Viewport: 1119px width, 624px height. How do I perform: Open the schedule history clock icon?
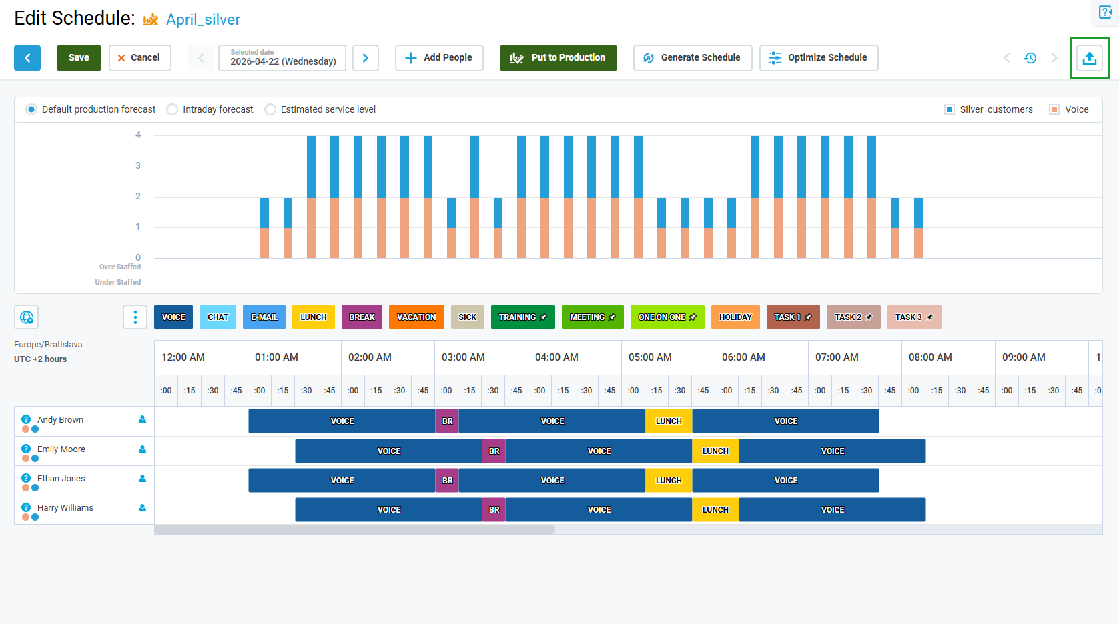coord(1030,58)
